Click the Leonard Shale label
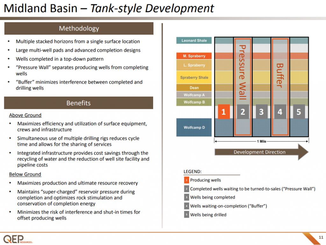This screenshot has height=245, width=326. (x=194, y=41)
